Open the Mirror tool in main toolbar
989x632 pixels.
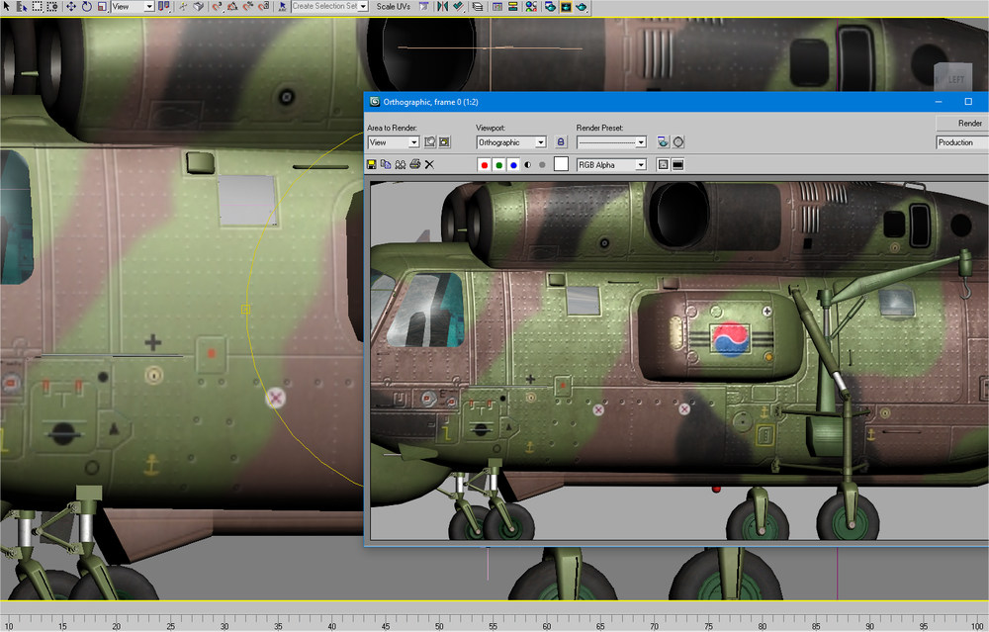coord(443,6)
